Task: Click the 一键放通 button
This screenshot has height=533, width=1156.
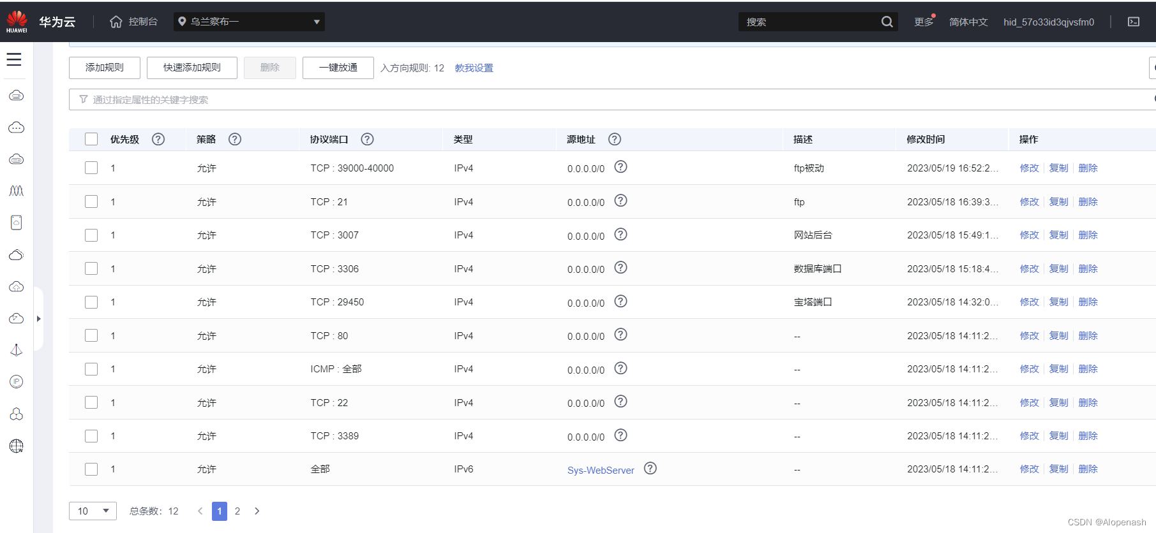Action: click(338, 68)
